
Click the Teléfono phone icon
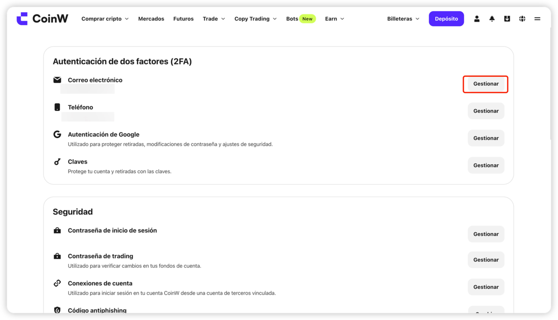pos(57,107)
